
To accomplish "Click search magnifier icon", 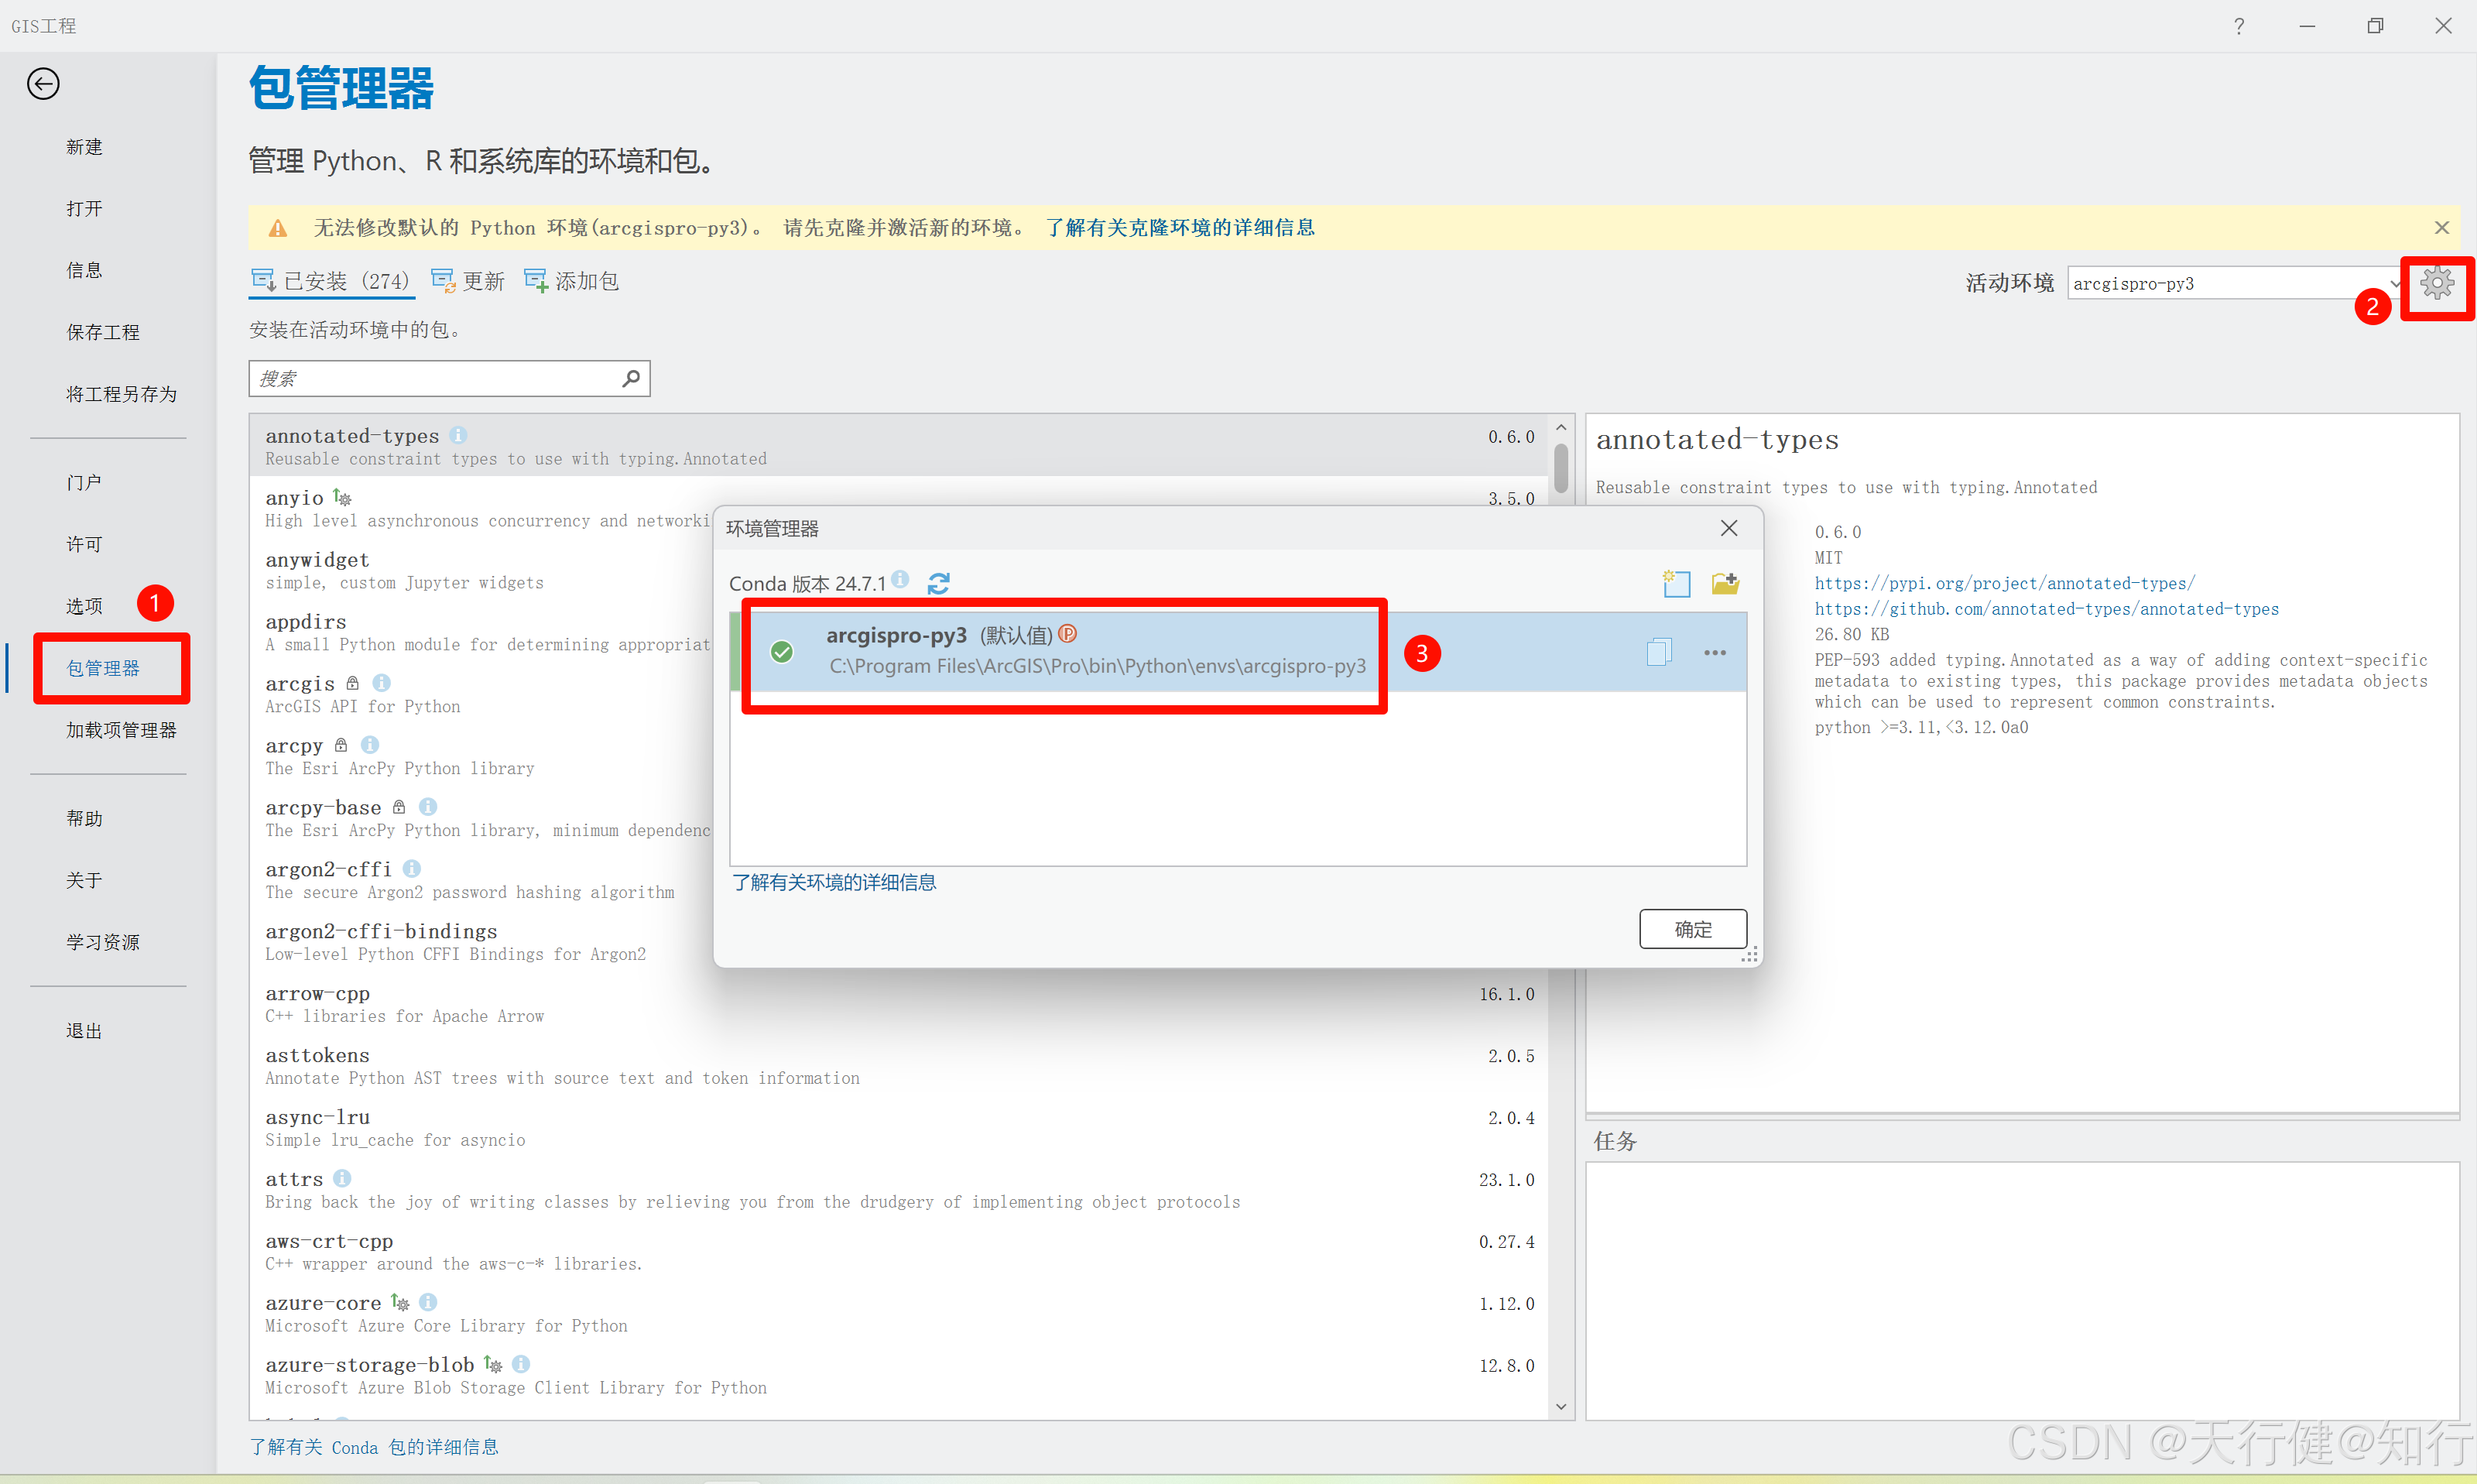I will [631, 378].
